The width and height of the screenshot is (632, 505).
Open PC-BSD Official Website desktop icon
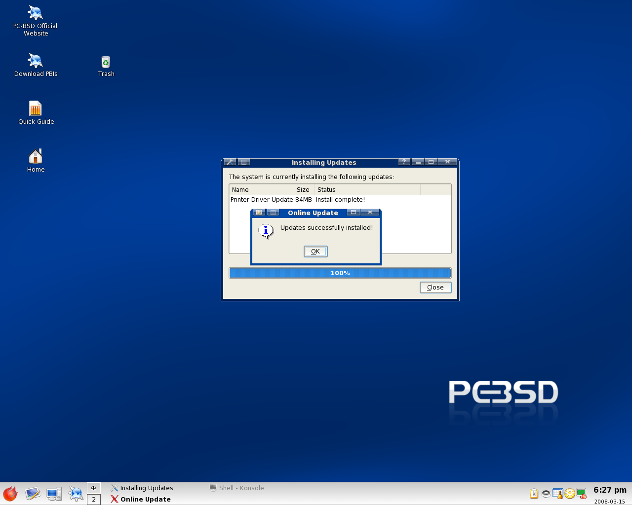[36, 21]
